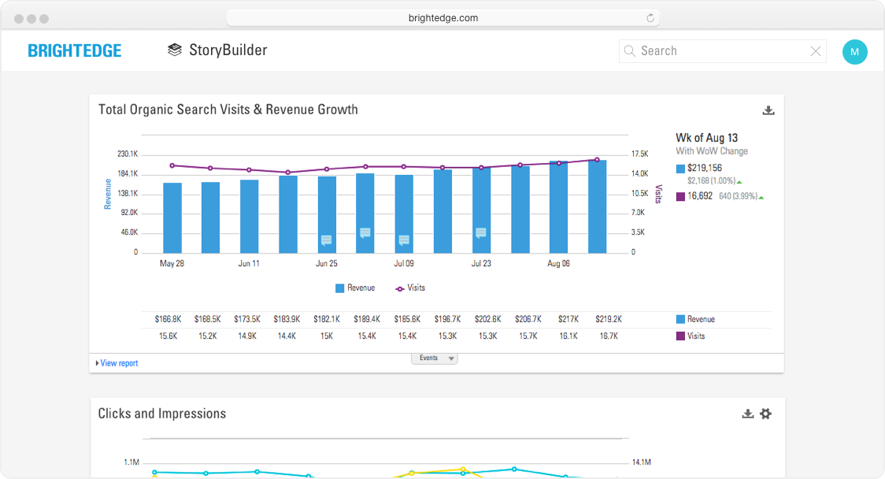Toggle Revenue series in chart legend
This screenshot has width=885, height=479.
coord(355,288)
